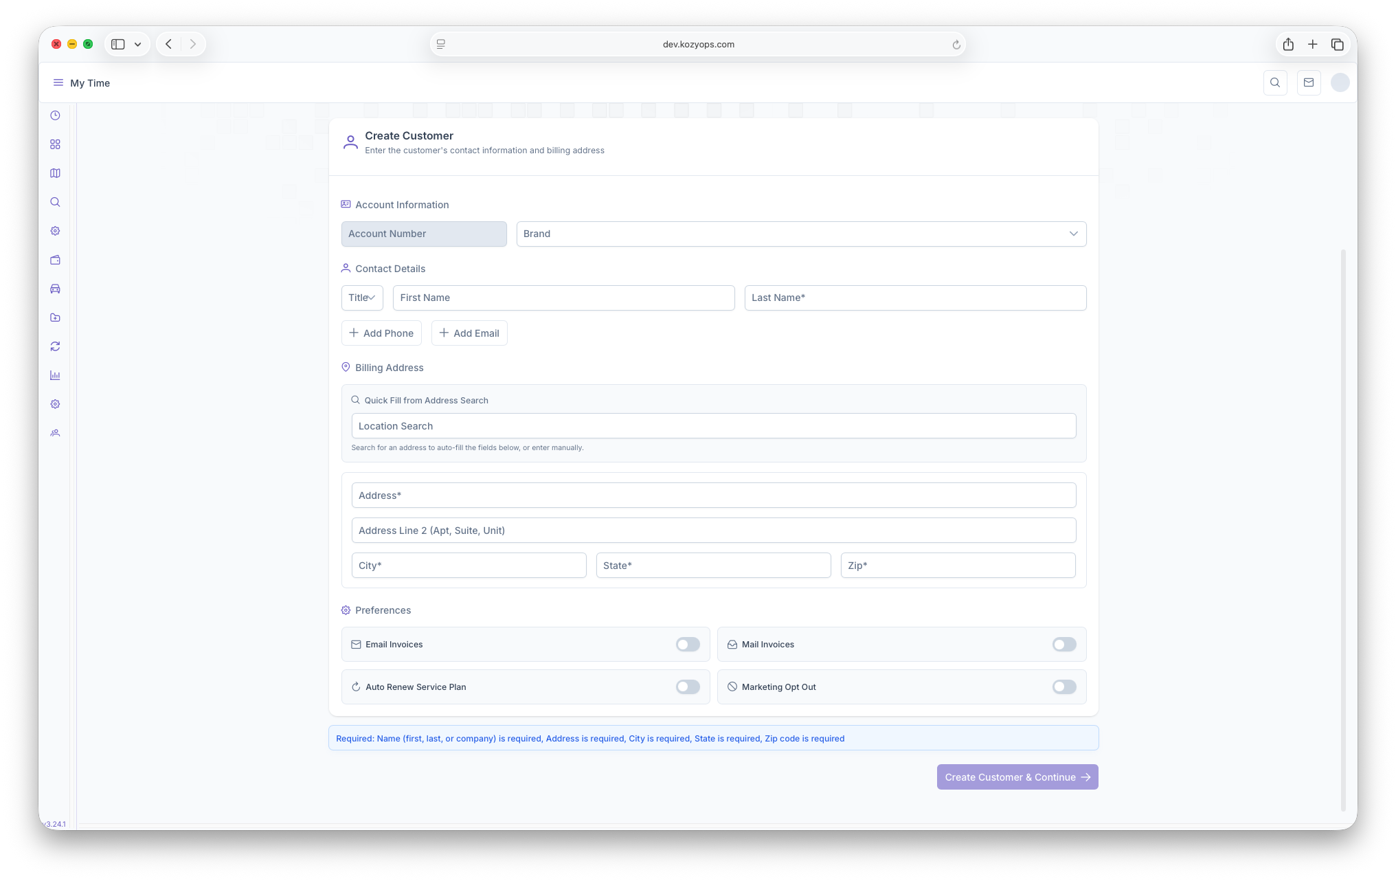Expand Safari sidebar options chevron
Image resolution: width=1396 pixels, height=881 pixels.
click(x=137, y=44)
